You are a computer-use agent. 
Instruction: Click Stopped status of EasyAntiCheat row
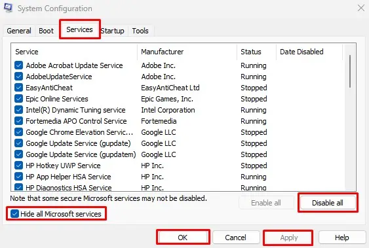(254, 88)
